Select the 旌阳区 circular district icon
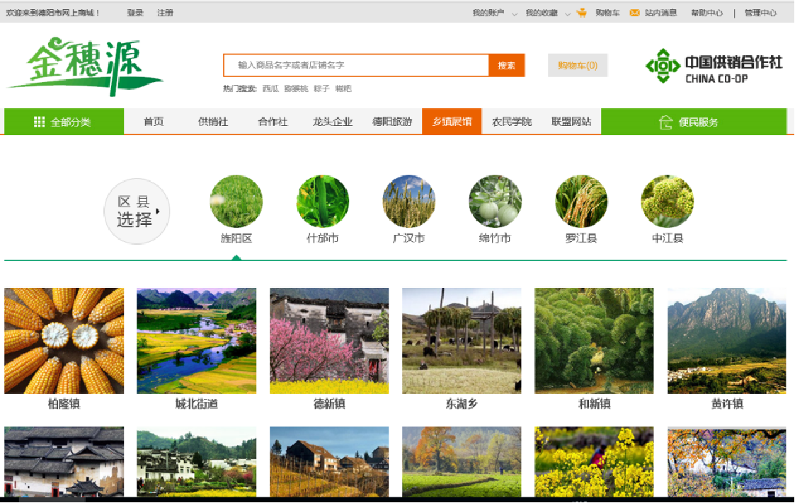Image resolution: width=795 pixels, height=503 pixels. pyautogui.click(x=236, y=202)
